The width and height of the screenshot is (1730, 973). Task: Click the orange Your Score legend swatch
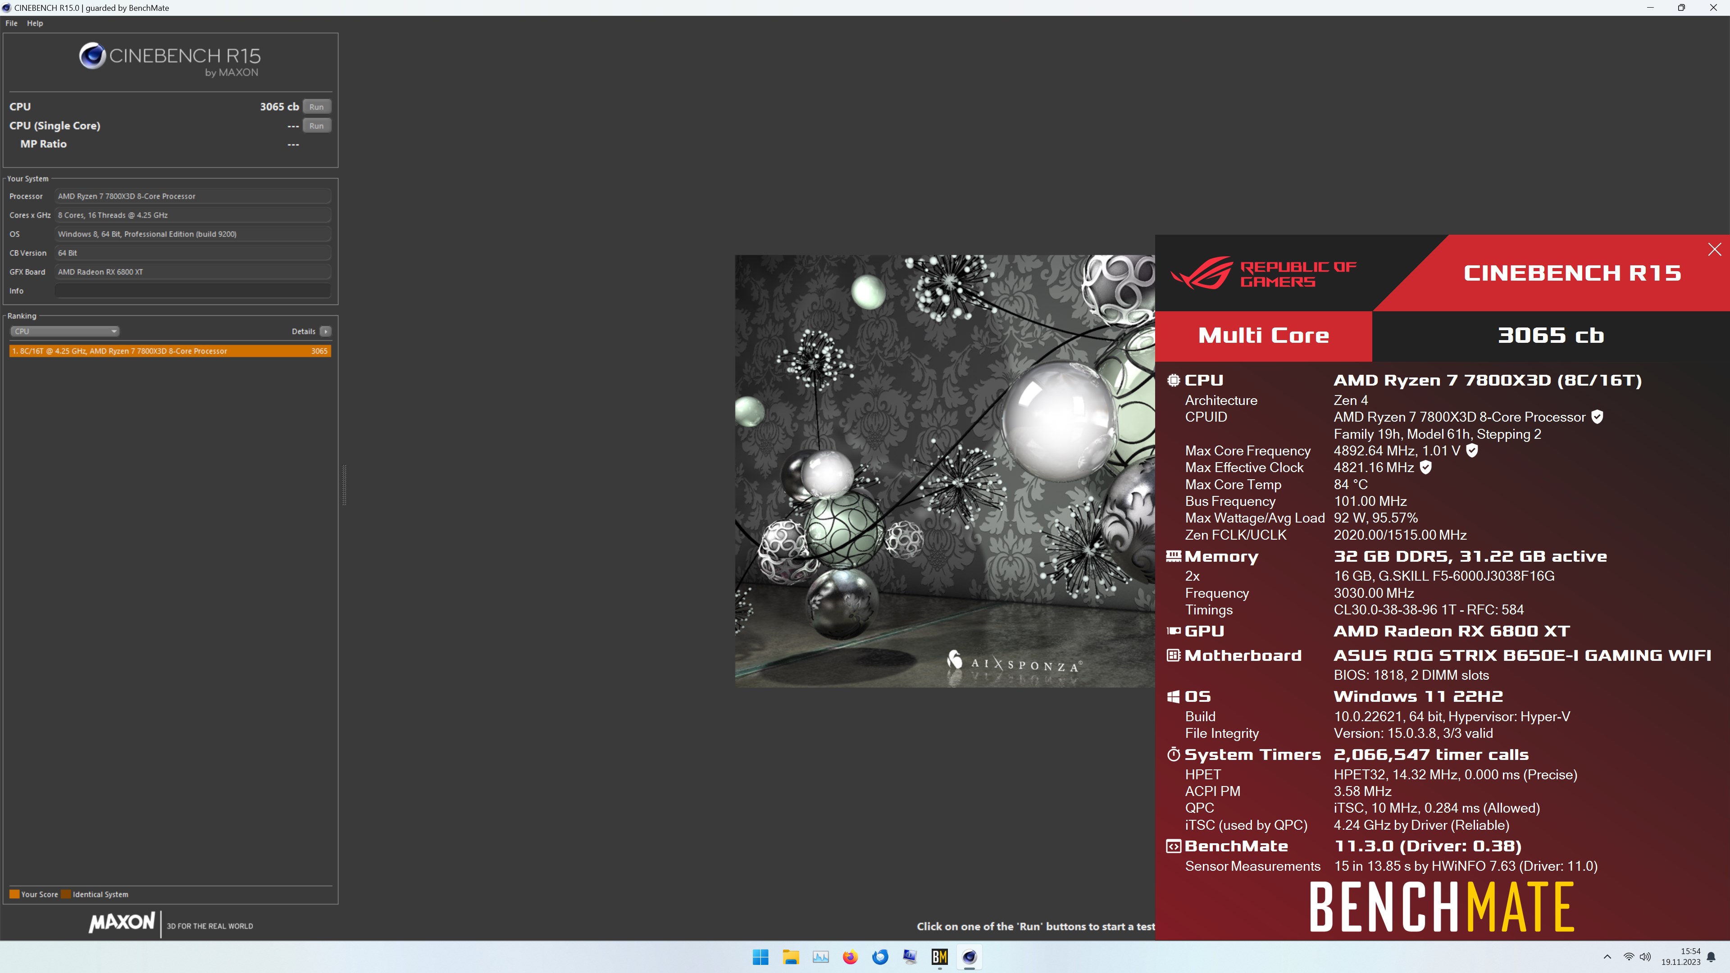(14, 894)
